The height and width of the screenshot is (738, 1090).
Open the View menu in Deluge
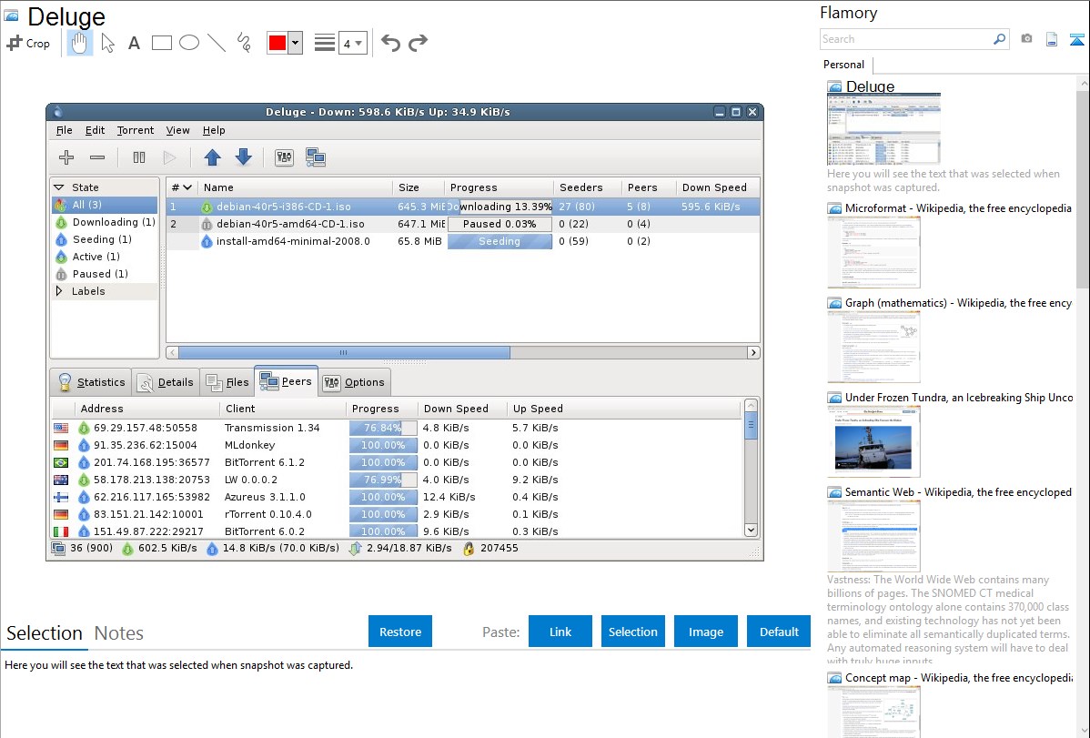click(x=177, y=130)
